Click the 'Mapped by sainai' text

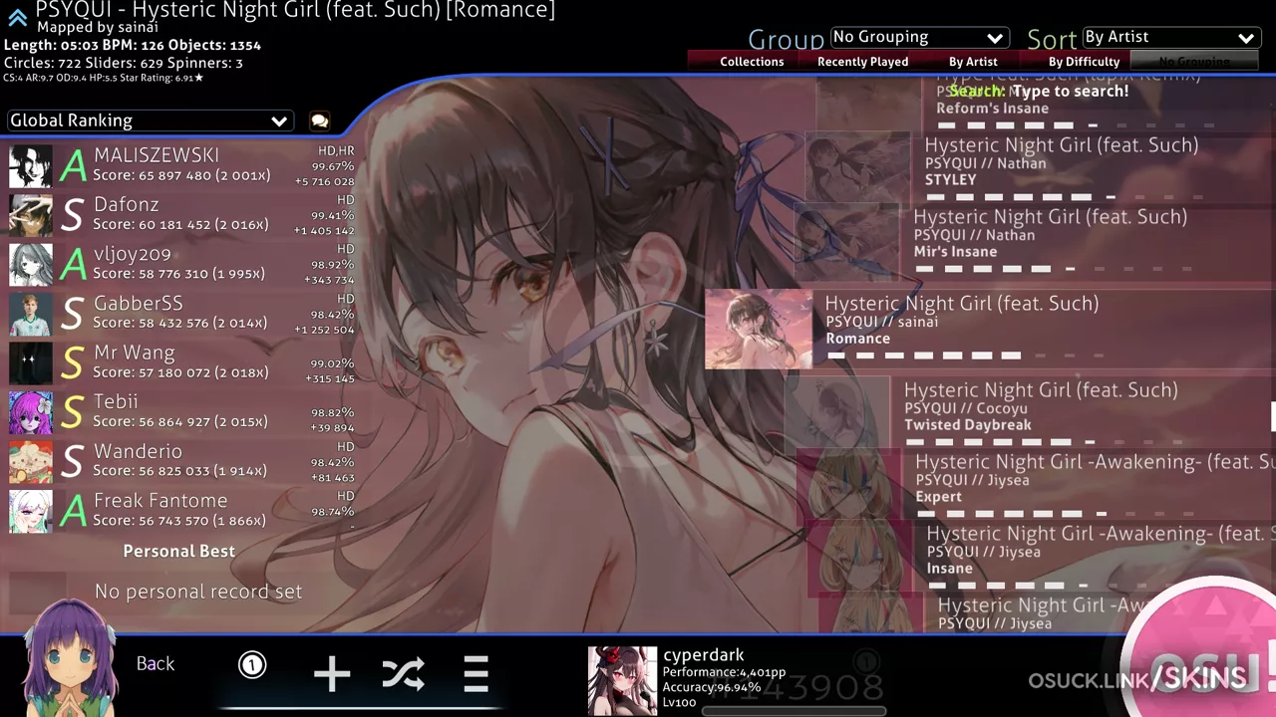pyautogui.click(x=98, y=28)
